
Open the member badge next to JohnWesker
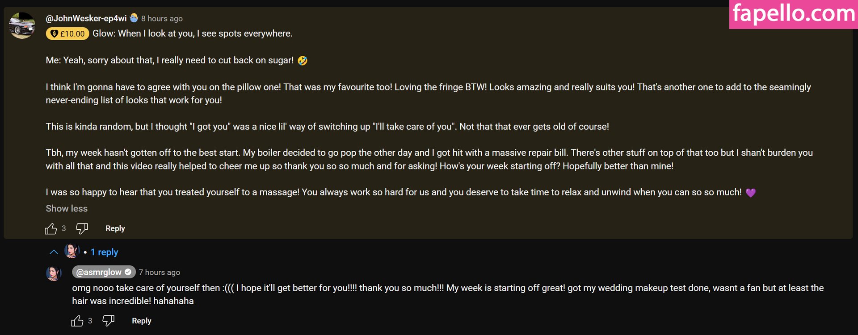click(134, 18)
